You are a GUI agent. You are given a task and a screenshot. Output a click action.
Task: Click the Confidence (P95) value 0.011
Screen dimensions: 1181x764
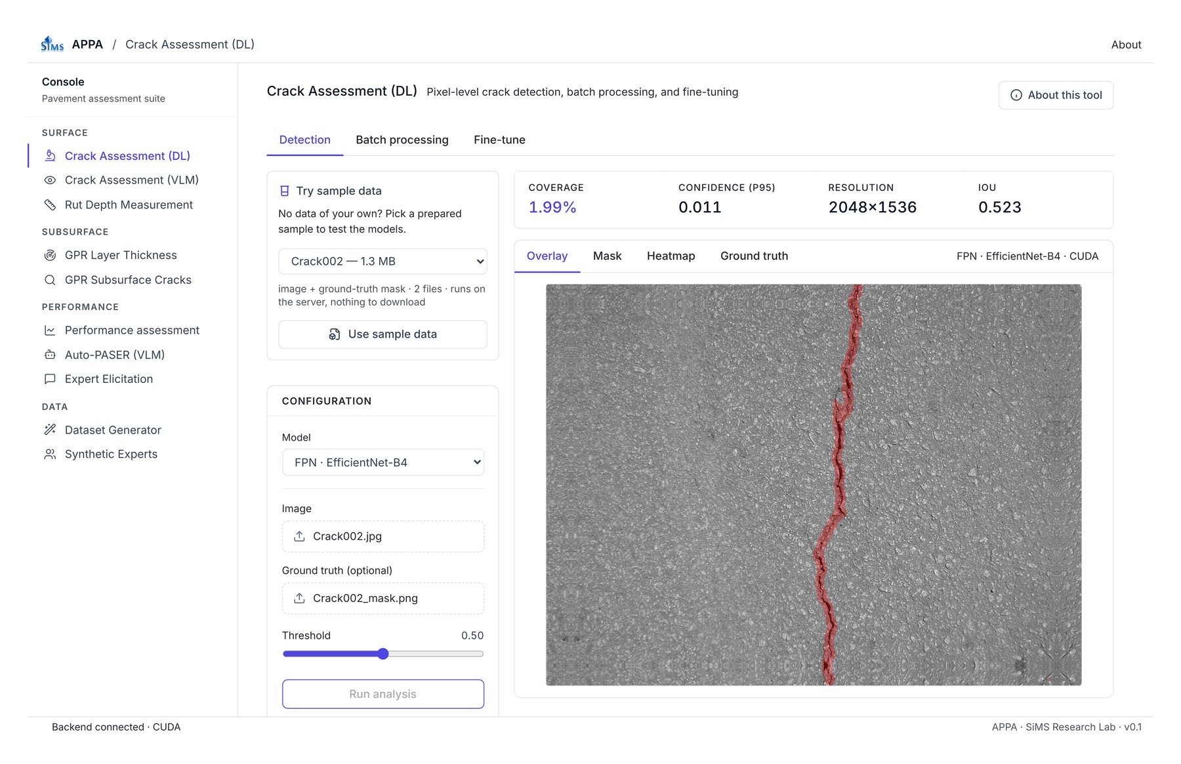click(699, 207)
